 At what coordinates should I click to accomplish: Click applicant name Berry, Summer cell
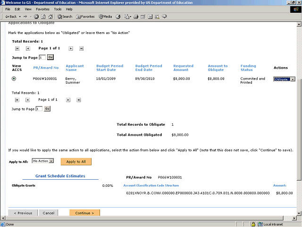(73, 80)
